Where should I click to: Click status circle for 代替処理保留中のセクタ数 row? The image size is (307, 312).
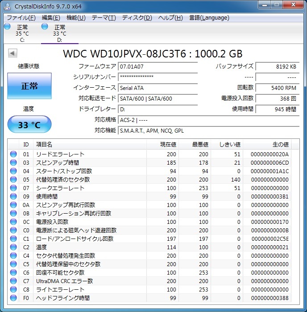[x=13, y=264]
